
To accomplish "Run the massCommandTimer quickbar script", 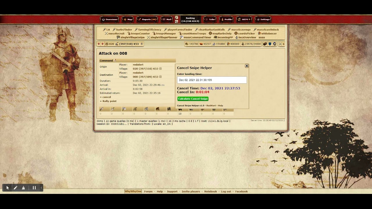I will 196,37.
